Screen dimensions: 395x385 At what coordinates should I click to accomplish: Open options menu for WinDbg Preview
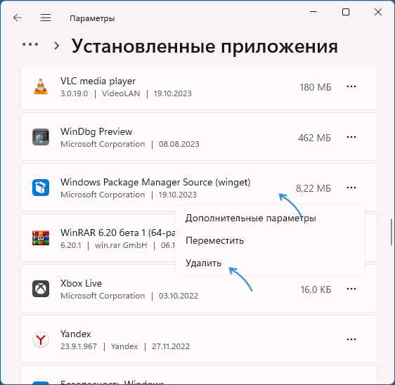[351, 137]
